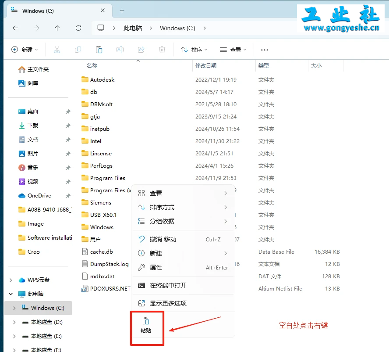Open OneDrive in sidebar
Viewport: 389px width, 352px height.
[x=35, y=196]
